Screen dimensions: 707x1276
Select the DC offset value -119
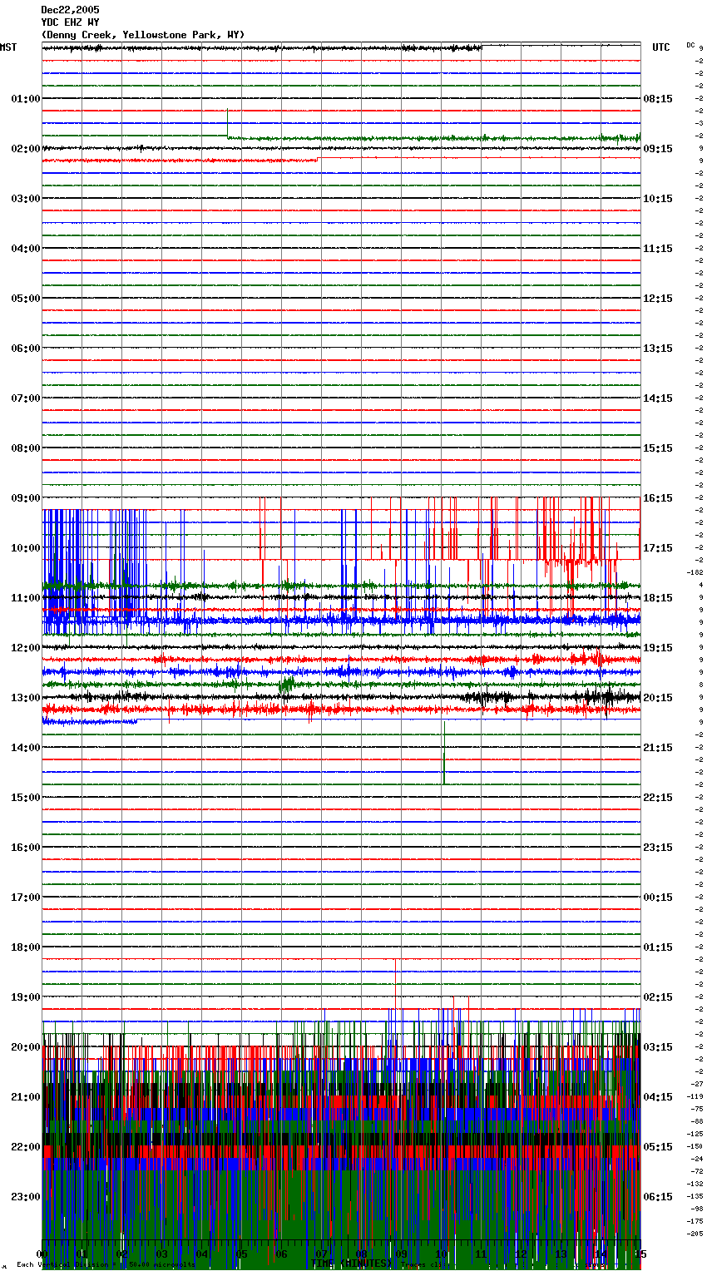pyautogui.click(x=695, y=1096)
